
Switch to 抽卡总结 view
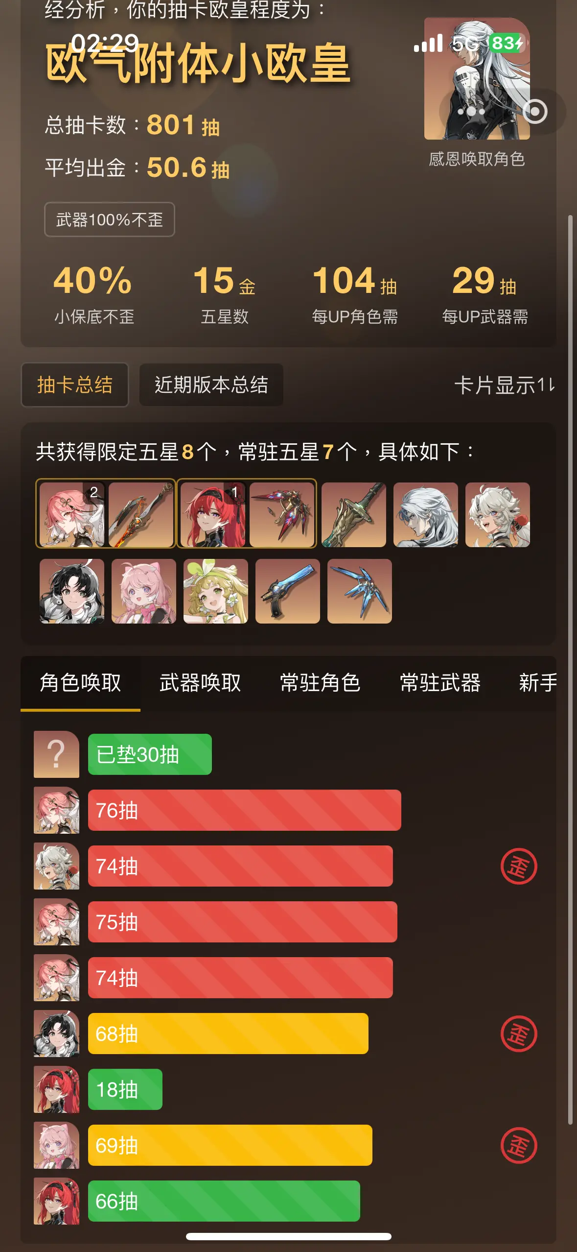75,385
